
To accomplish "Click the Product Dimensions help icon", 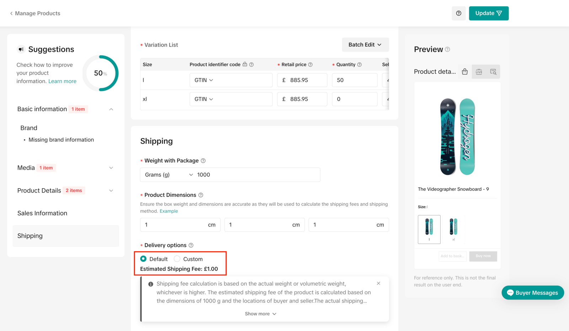I will click(x=201, y=195).
